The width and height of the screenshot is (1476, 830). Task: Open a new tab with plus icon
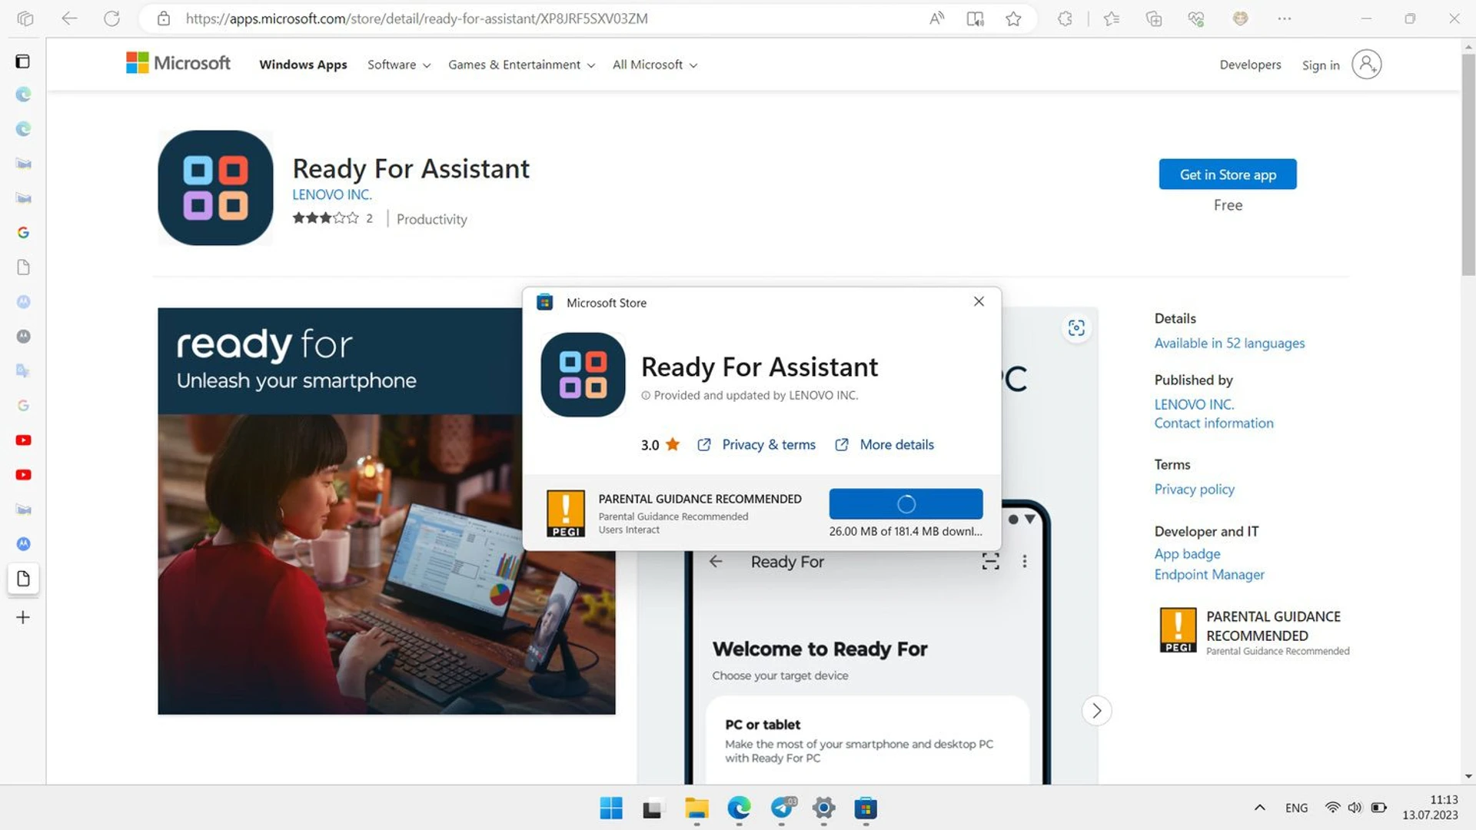23,617
